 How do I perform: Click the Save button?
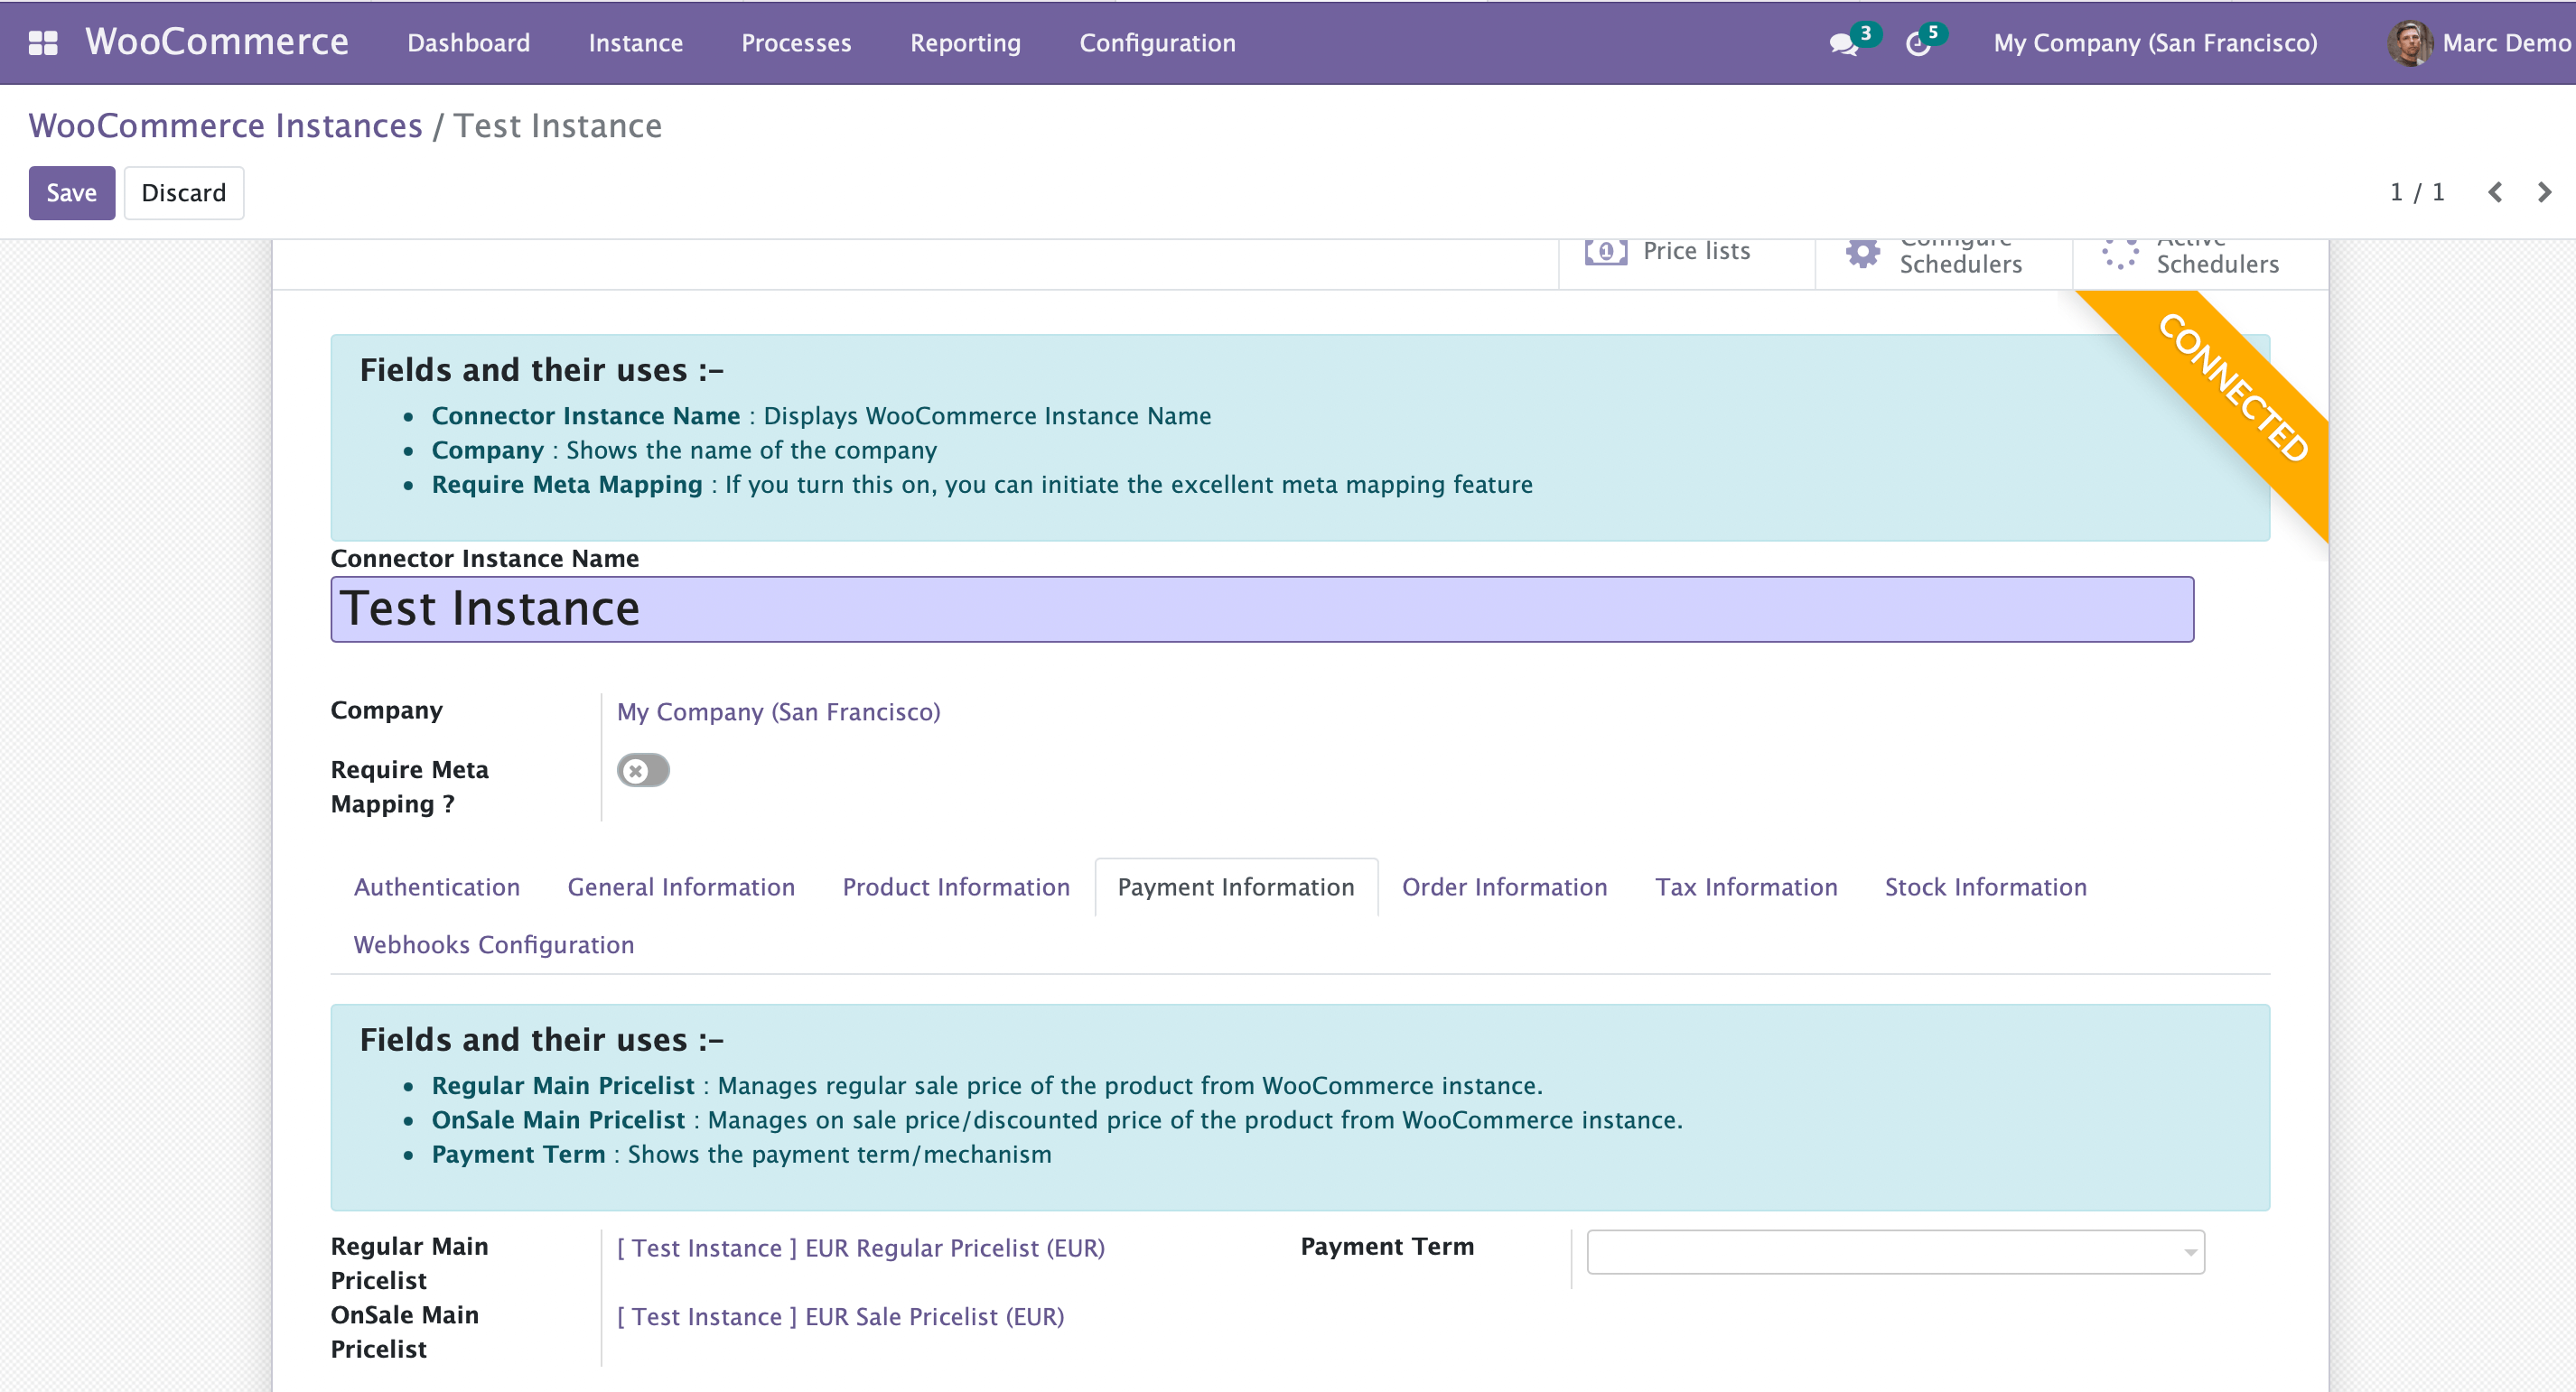(71, 193)
